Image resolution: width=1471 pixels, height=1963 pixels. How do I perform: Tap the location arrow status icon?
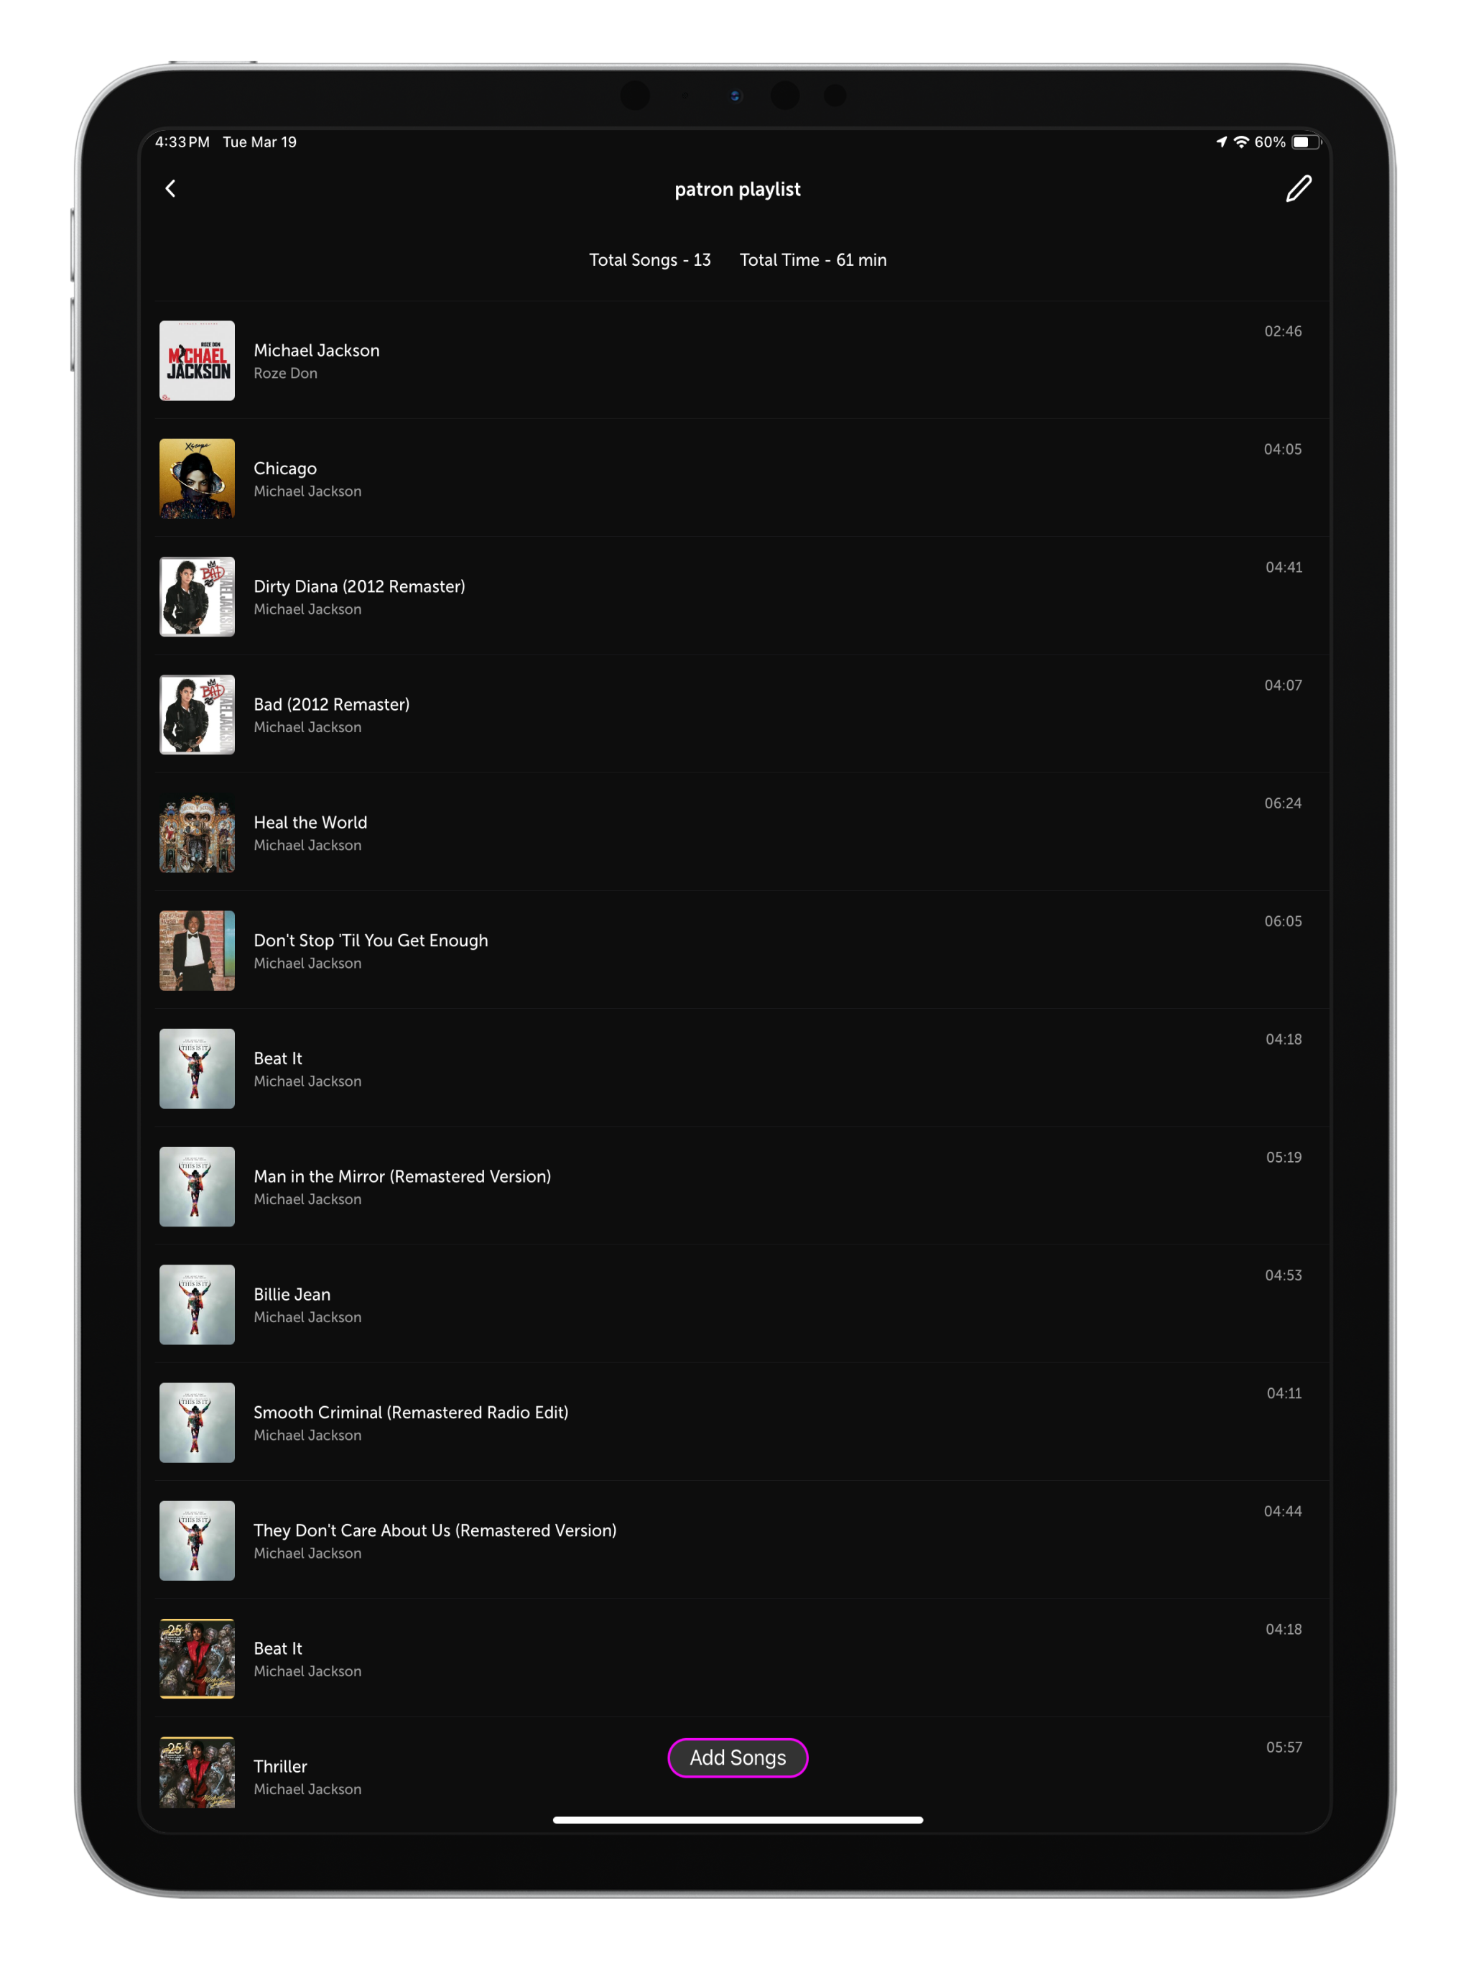[1221, 142]
